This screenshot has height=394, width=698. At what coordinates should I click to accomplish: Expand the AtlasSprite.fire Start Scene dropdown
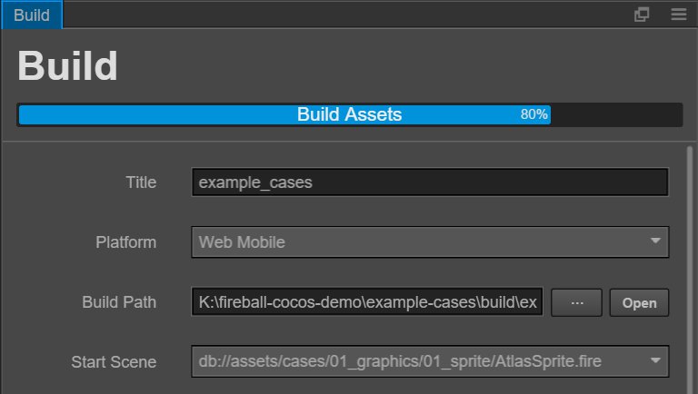pyautogui.click(x=418, y=361)
